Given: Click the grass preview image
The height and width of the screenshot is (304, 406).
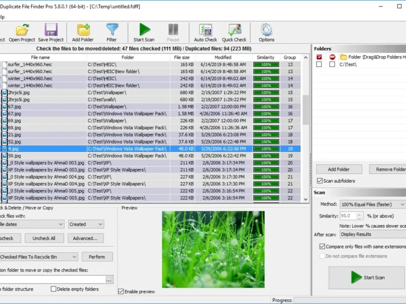Looking at the screenshot, I should (x=213, y=249).
